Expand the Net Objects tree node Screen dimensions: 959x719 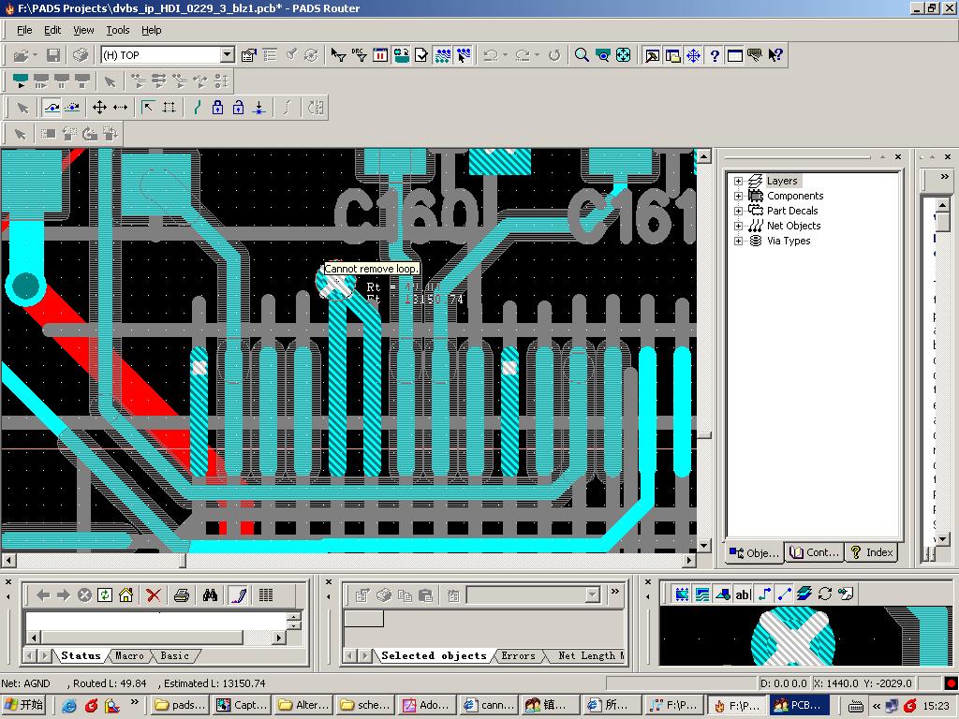pos(738,226)
